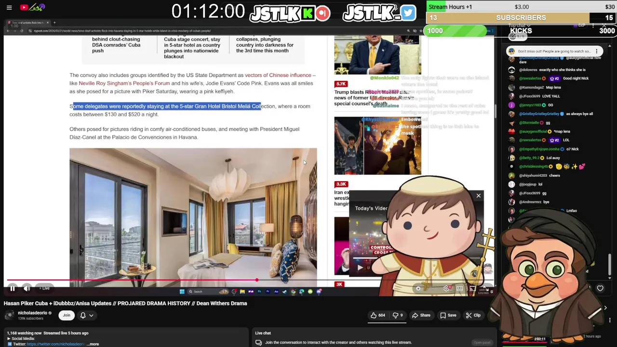Like the video showing 604 likes

377,315
